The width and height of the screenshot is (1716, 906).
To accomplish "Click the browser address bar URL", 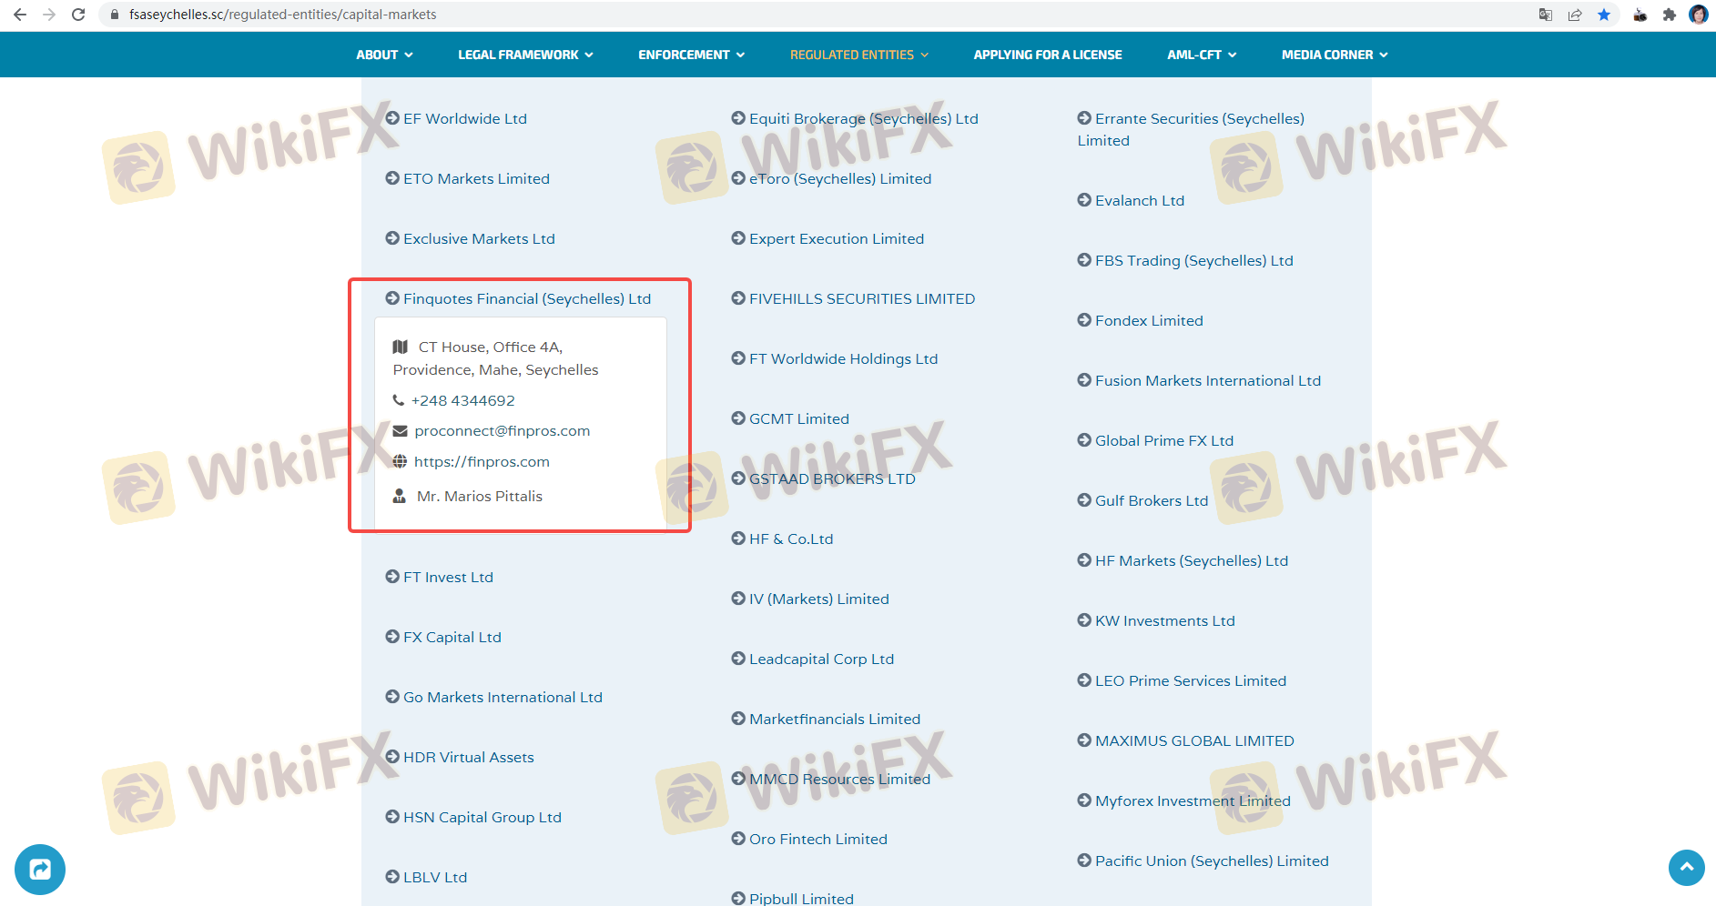I will pyautogui.click(x=282, y=15).
